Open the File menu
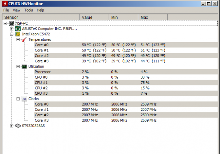This screenshot has width=220, height=154. pos(6,10)
